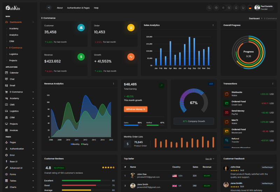Click the notification bell icon
The height and width of the screenshot is (192, 280).
tap(236, 8)
